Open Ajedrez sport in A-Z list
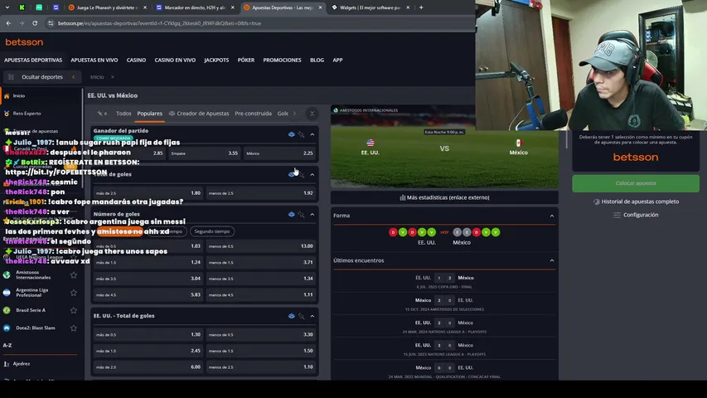The height and width of the screenshot is (398, 707). (22, 364)
